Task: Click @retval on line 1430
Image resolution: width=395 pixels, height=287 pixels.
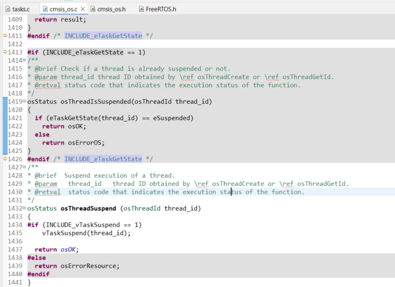Action: pyautogui.click(x=47, y=192)
